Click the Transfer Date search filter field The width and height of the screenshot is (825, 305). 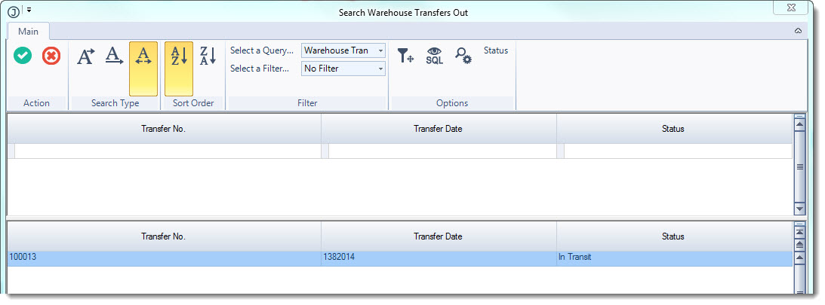click(442, 151)
